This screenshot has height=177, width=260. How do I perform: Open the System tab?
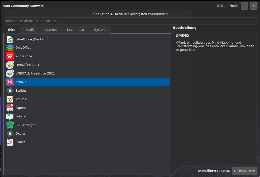coord(100,30)
